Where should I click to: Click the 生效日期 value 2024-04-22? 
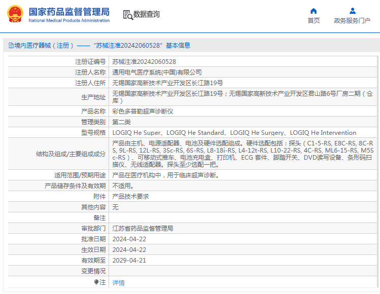point(129,250)
